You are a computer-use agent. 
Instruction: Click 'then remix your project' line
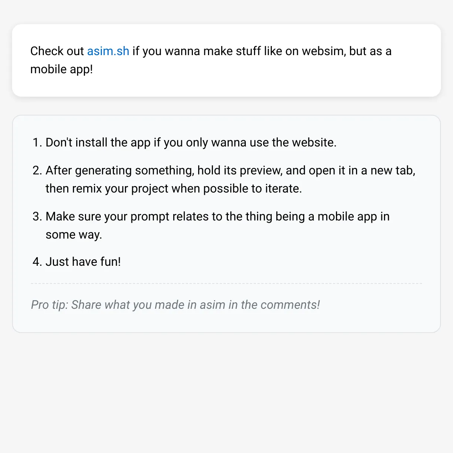point(174,188)
